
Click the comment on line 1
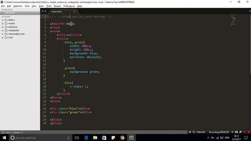[81, 16]
